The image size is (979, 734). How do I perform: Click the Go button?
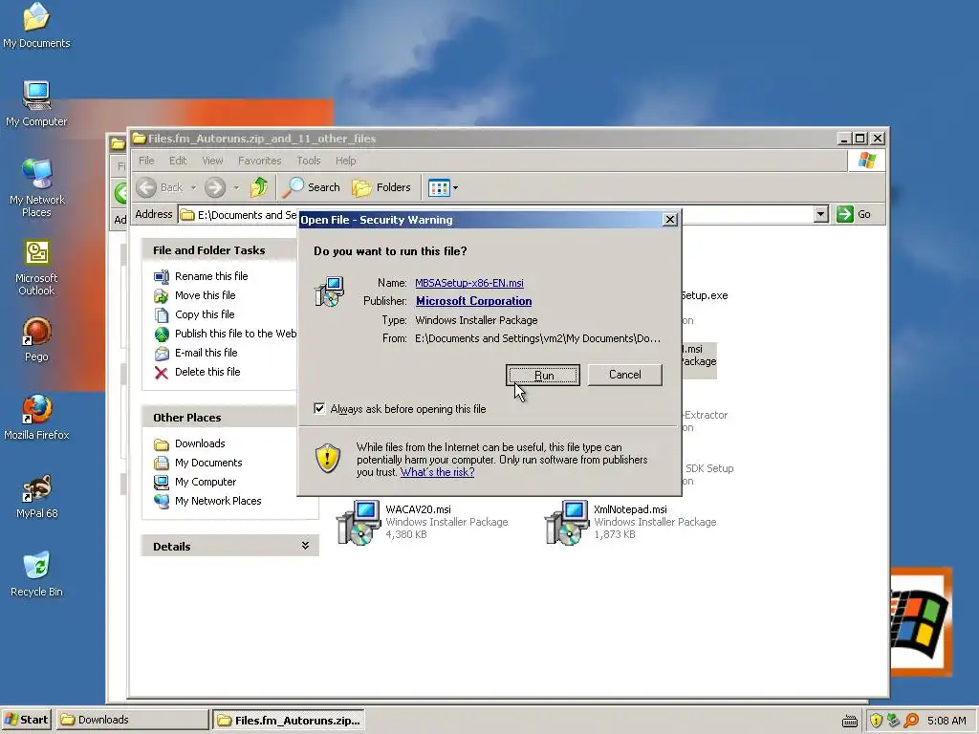coord(854,214)
